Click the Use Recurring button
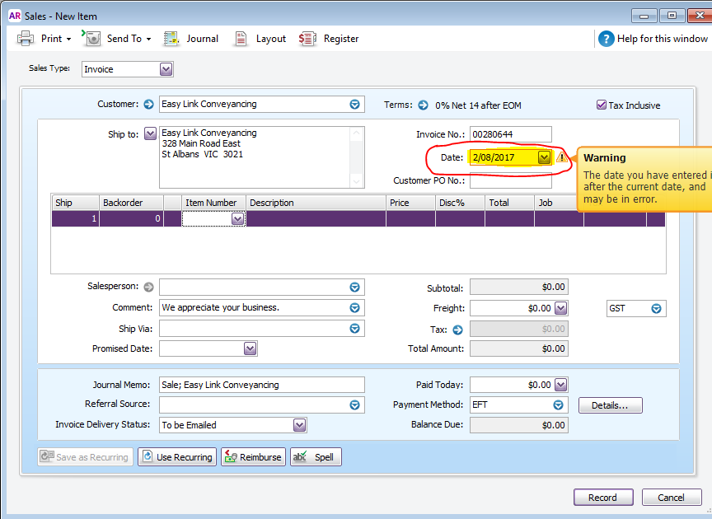 tap(177, 456)
